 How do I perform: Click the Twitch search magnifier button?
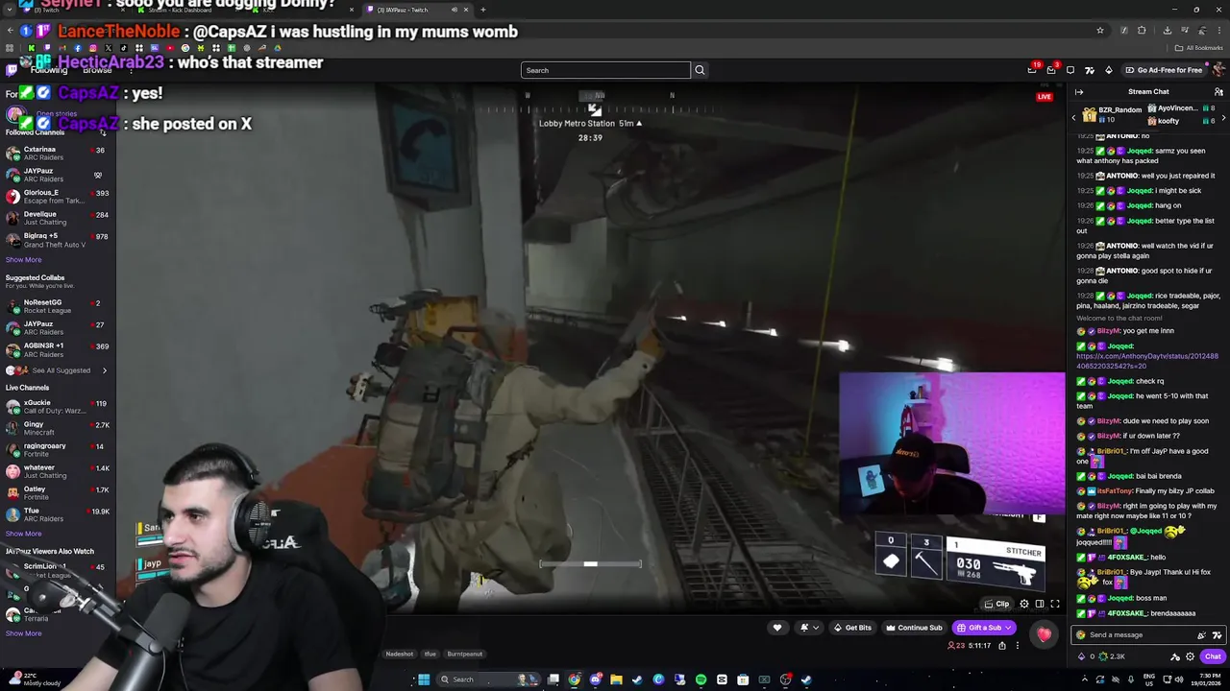[x=700, y=70]
